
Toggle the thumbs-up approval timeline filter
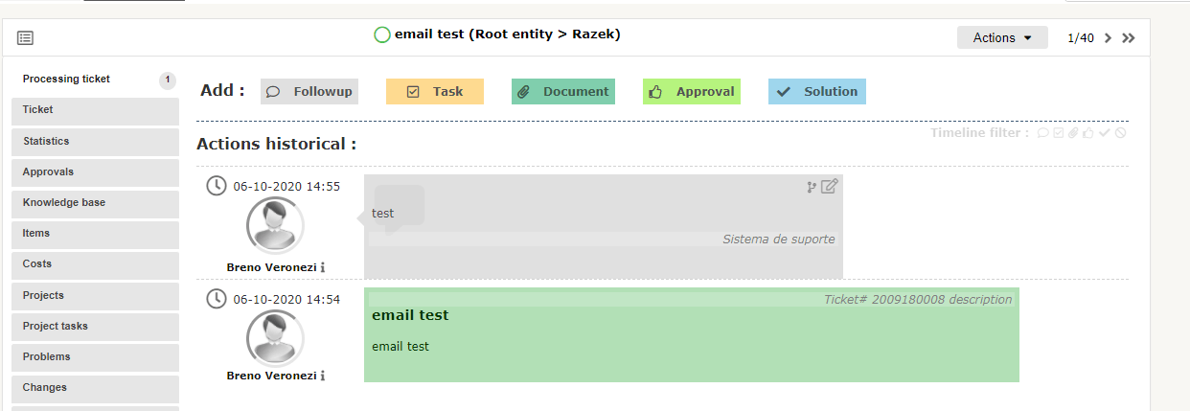point(1088,133)
